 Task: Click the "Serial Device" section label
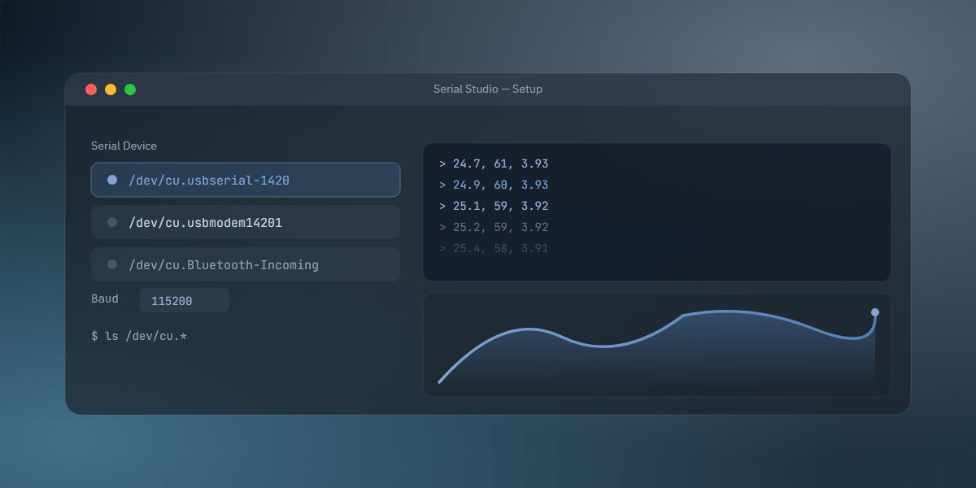click(124, 146)
